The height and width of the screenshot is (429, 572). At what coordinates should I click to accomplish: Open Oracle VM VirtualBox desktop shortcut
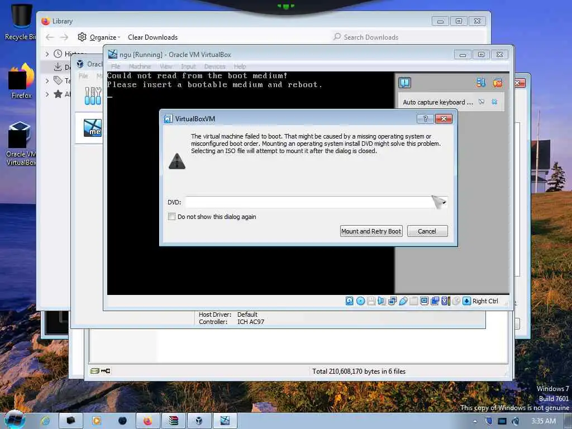pos(21,144)
